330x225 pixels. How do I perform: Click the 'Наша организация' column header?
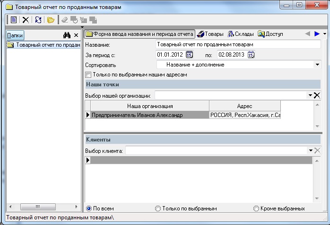150,106
